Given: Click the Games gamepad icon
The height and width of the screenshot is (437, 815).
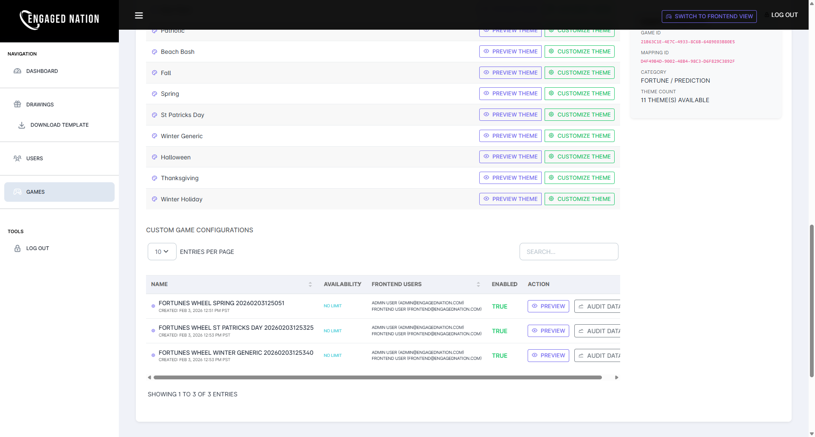Looking at the screenshot, I should tap(17, 192).
